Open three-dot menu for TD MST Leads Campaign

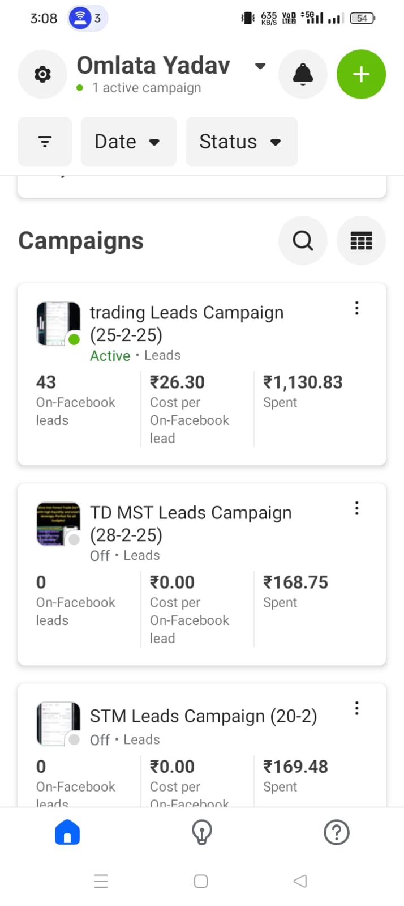pos(356,508)
